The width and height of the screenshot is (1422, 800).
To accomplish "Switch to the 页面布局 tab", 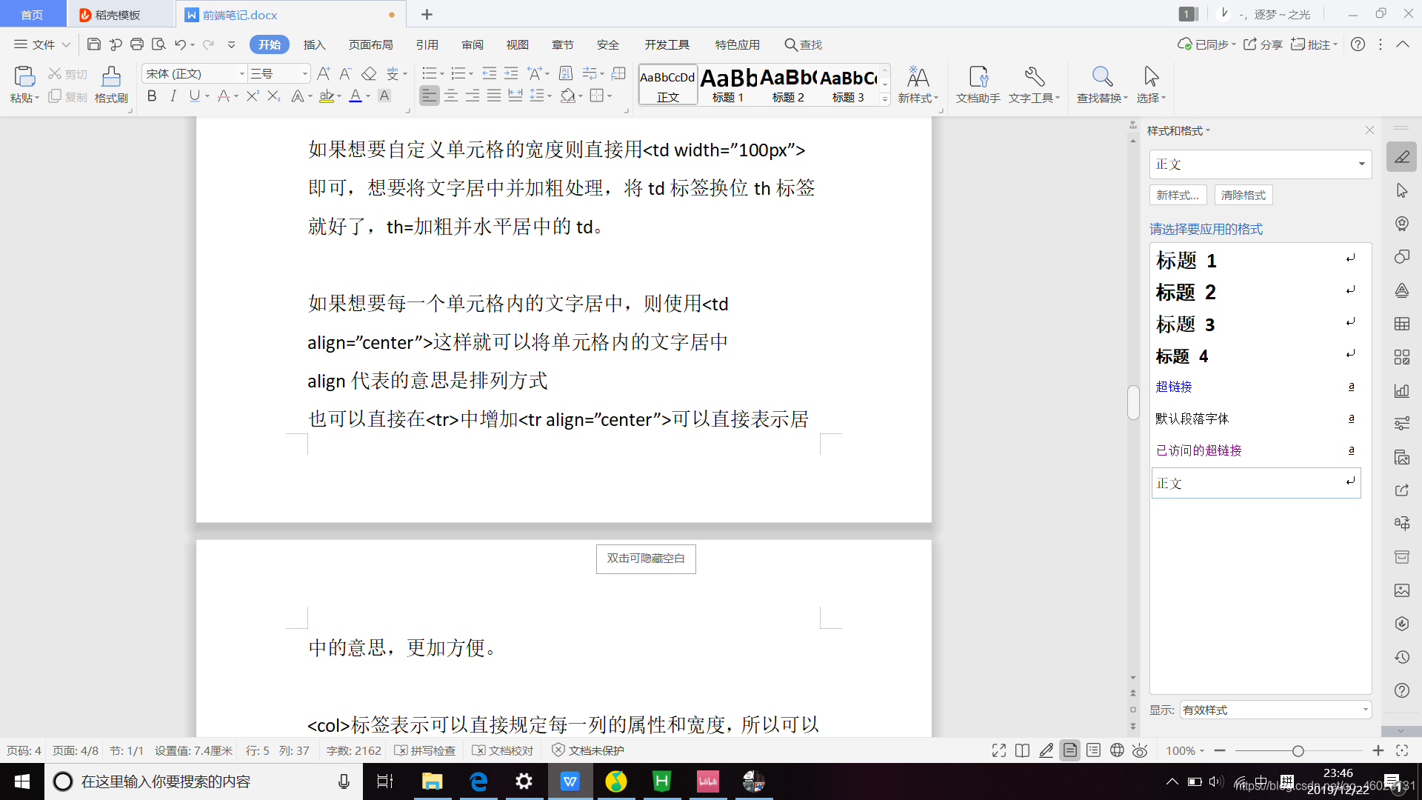I will (x=370, y=44).
